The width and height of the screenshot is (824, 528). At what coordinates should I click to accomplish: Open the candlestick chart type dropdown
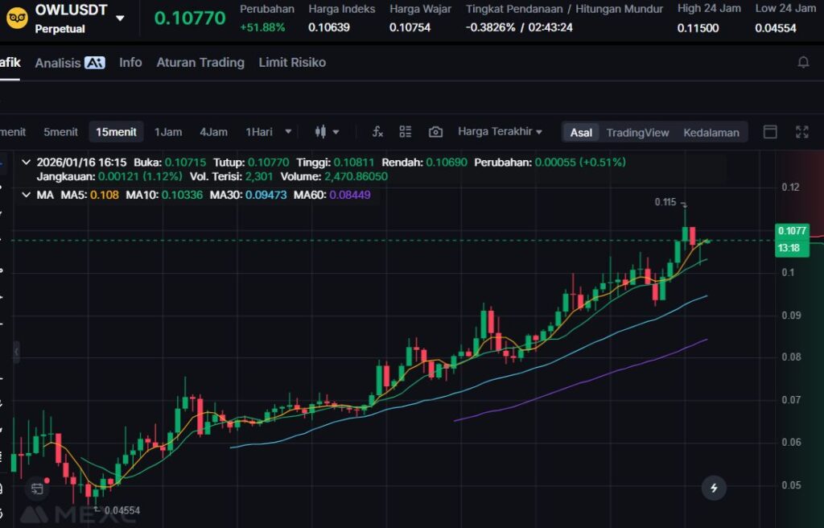[x=327, y=132]
